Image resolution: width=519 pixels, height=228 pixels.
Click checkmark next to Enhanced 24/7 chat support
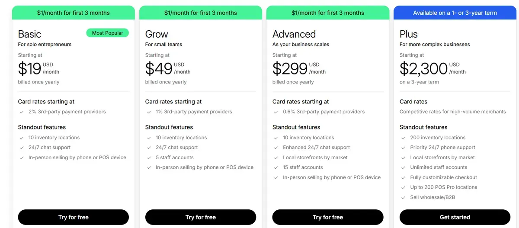[x=276, y=148]
